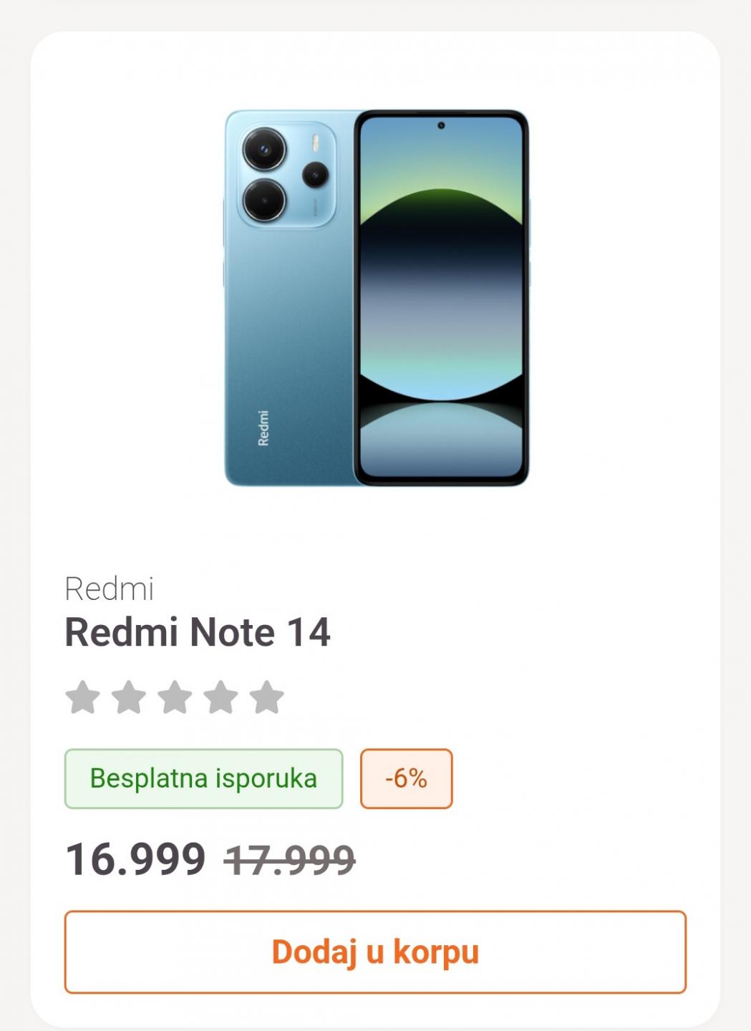This screenshot has height=1031, width=751.
Task: Click the upper large rear camera lens
Action: 264,150
